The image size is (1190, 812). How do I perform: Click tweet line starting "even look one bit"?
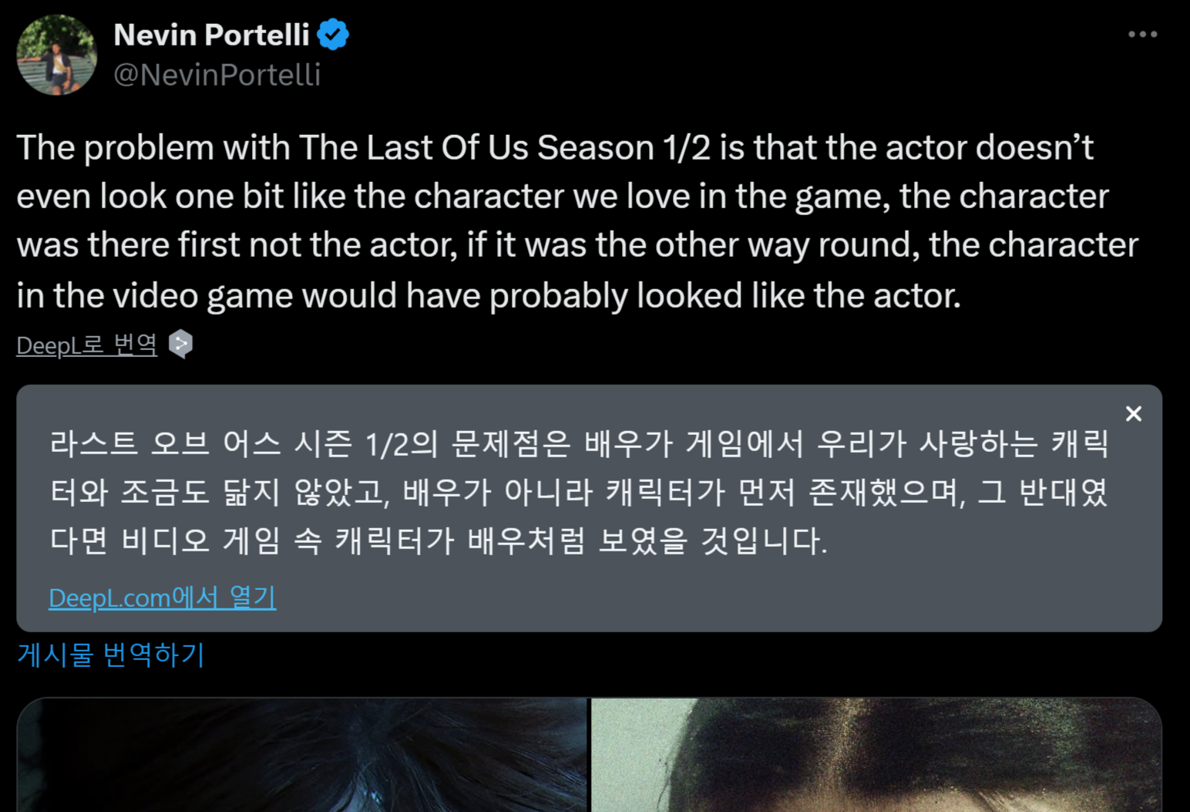(x=563, y=196)
